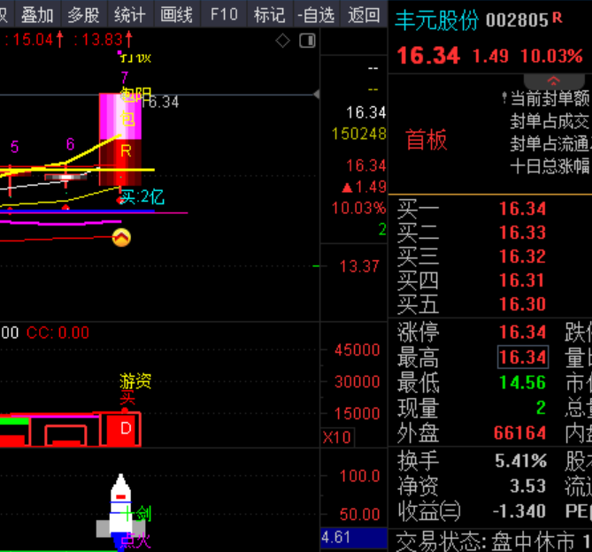Remove stock via -自选 button
592x552 pixels.
click(x=317, y=14)
